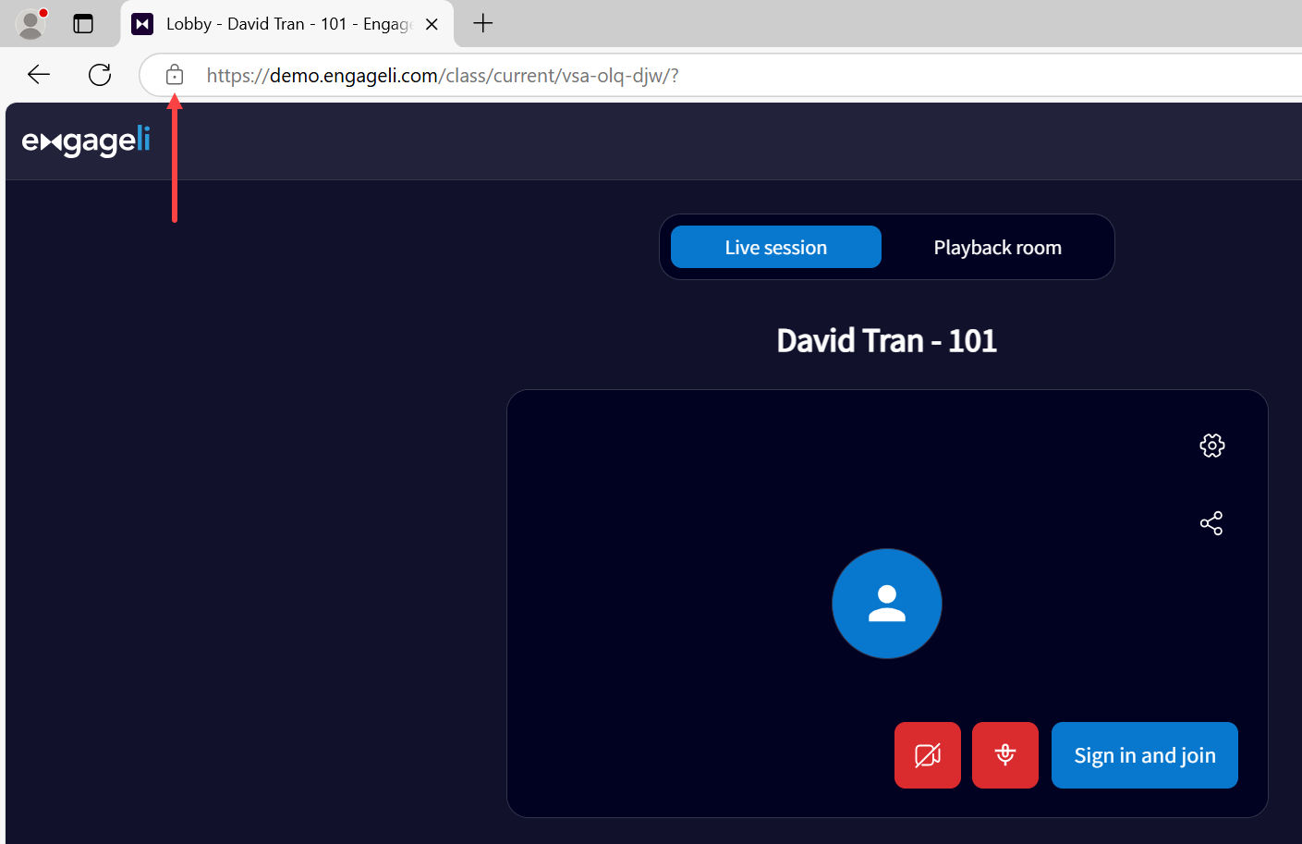Click the Engageli favicon in tab
Viewport: 1302px width, 844px height.
tap(142, 24)
